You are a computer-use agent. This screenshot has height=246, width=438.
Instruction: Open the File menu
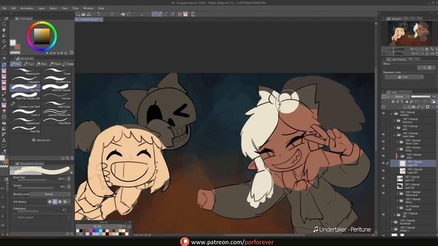(x=4, y=8)
